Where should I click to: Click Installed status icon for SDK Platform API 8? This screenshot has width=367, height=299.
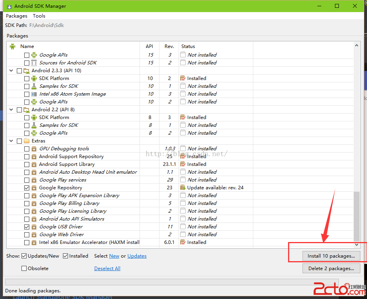point(183,117)
